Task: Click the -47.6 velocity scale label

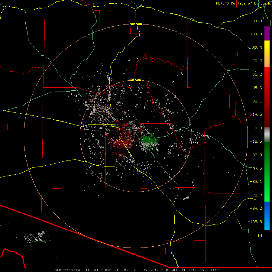Action: (x=256, y=168)
